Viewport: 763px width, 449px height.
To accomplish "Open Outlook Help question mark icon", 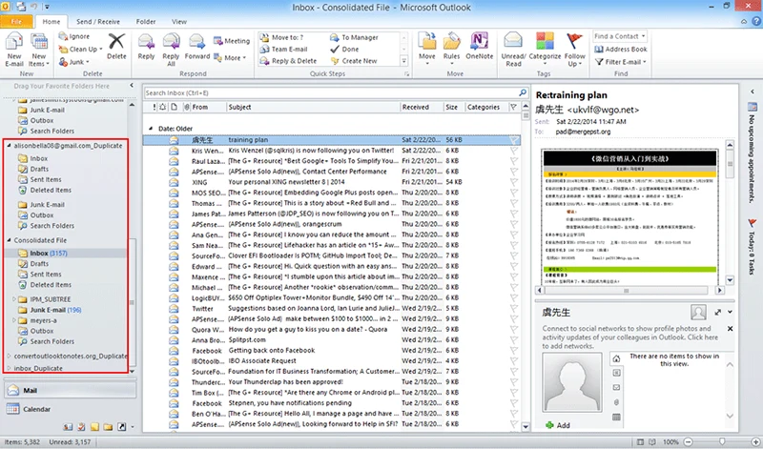I will pyautogui.click(x=756, y=21).
